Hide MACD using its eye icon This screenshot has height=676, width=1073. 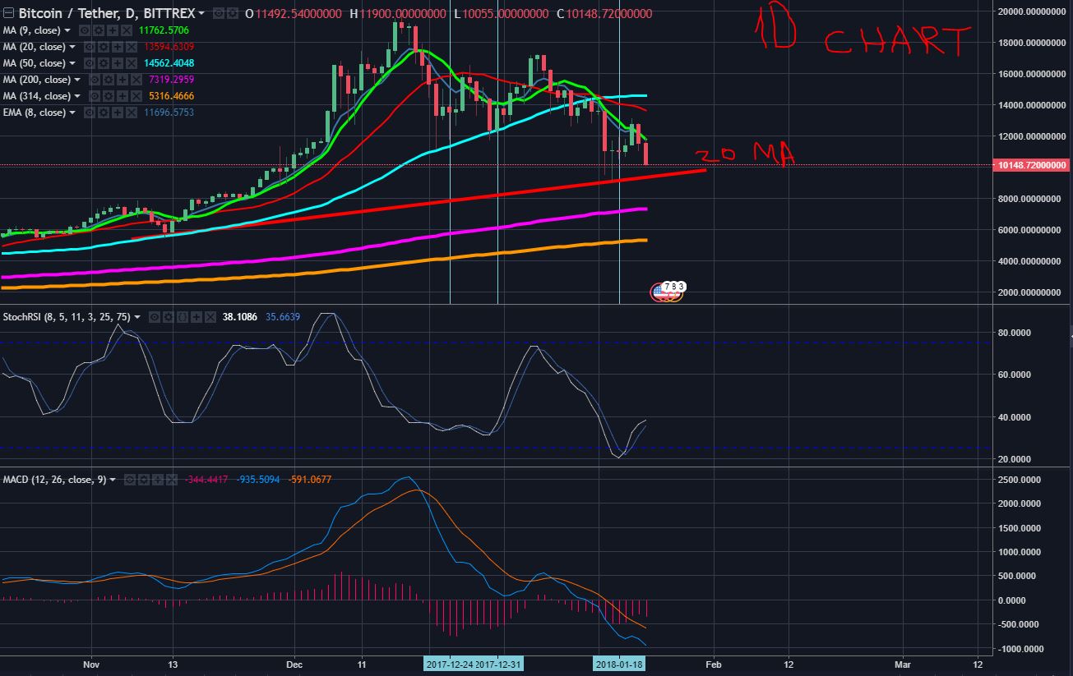coord(130,480)
